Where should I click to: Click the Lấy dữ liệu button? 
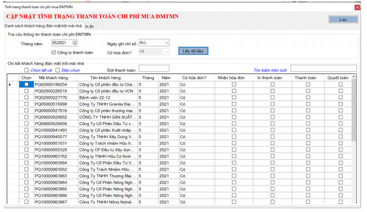click(x=193, y=51)
